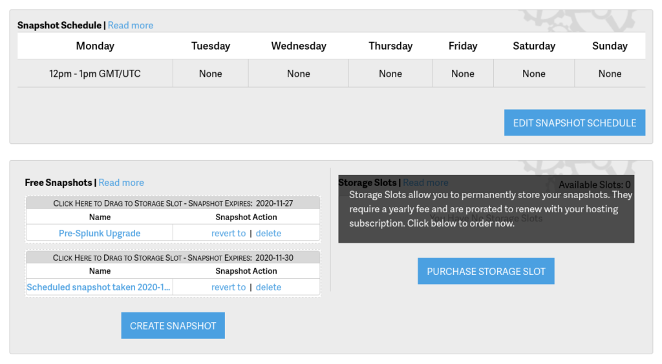Click the Purchase Storage Slot button

click(x=486, y=271)
